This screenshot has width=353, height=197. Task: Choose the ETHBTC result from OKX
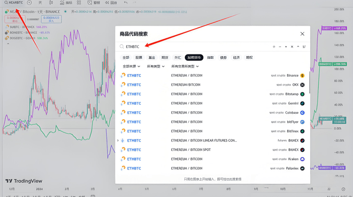[x=212, y=85]
